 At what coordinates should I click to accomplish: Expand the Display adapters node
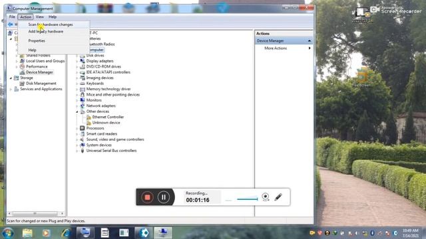[77, 61]
